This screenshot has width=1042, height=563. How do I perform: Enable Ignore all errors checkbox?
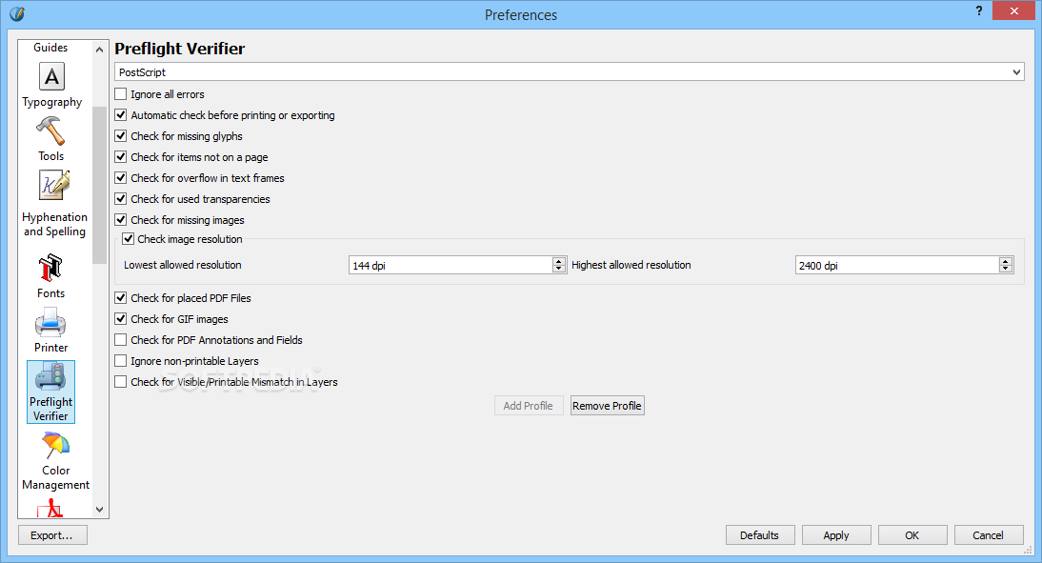(x=120, y=93)
